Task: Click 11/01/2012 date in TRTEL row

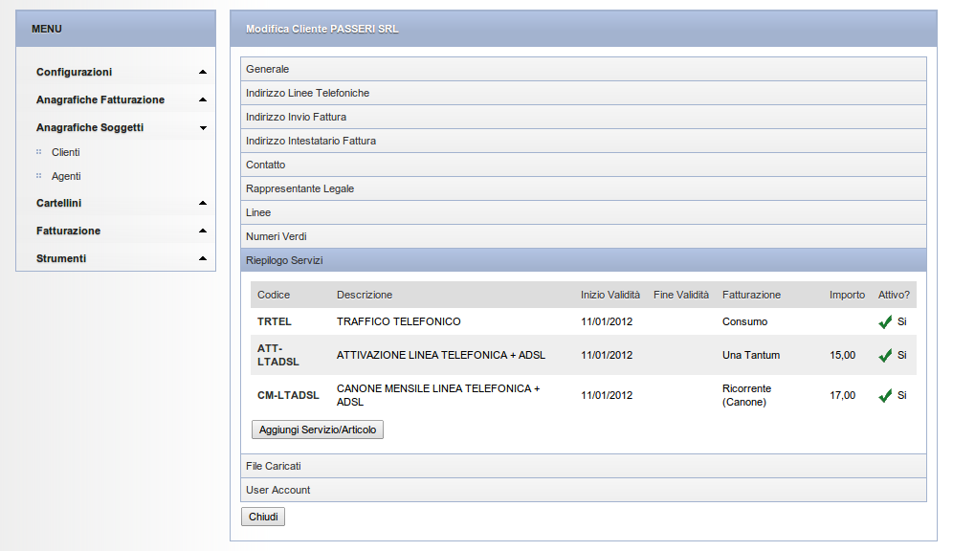Action: pos(607,321)
